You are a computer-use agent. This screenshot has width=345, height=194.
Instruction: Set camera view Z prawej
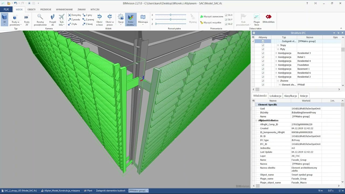point(88,19)
